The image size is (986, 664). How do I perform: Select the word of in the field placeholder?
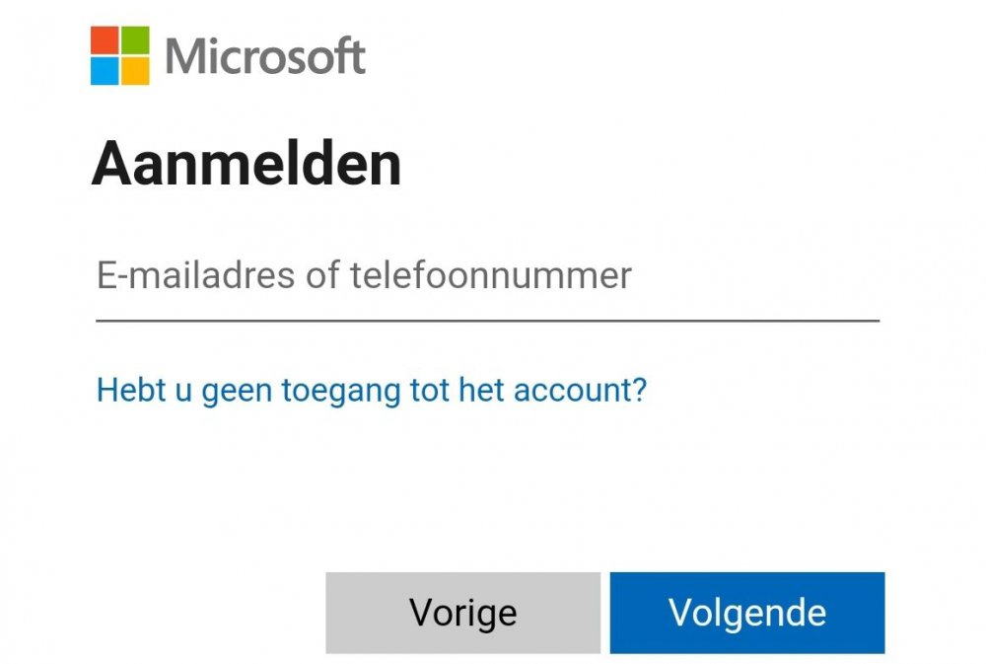click(322, 275)
